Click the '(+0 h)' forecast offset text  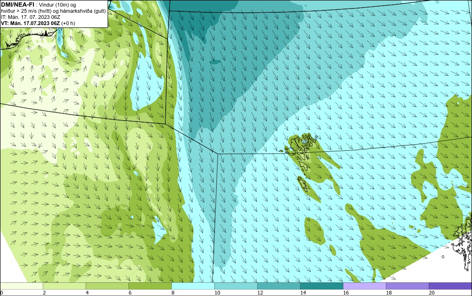[x=68, y=23]
